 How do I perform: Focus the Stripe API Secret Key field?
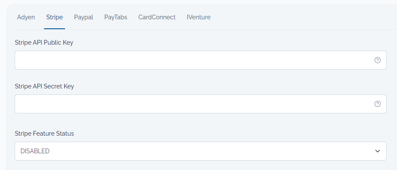click(x=201, y=104)
